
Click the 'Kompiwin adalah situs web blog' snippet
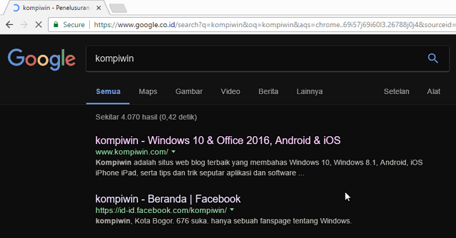click(259, 167)
